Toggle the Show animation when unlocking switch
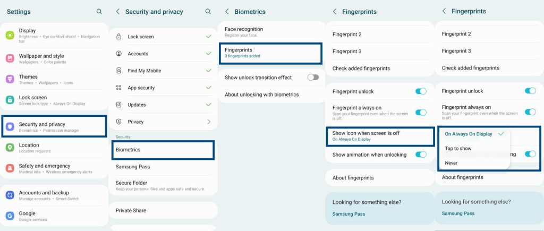The height and width of the screenshot is (231, 544). coord(421,155)
